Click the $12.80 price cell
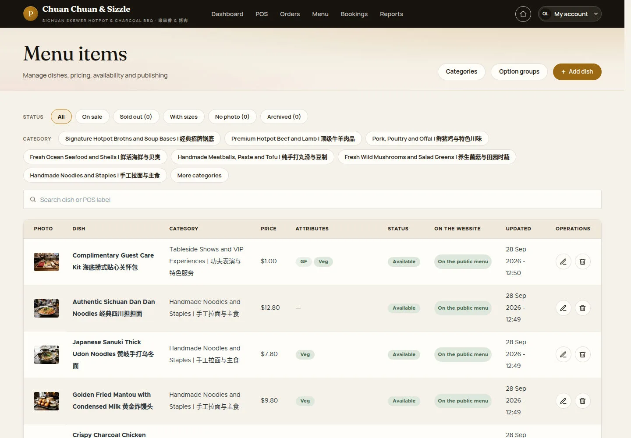 click(270, 307)
